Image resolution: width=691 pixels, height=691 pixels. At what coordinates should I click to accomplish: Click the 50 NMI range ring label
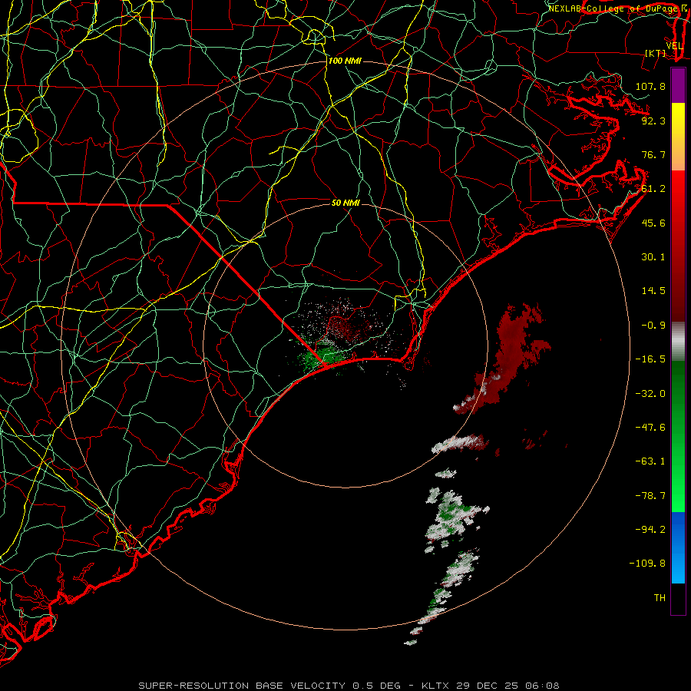(345, 203)
